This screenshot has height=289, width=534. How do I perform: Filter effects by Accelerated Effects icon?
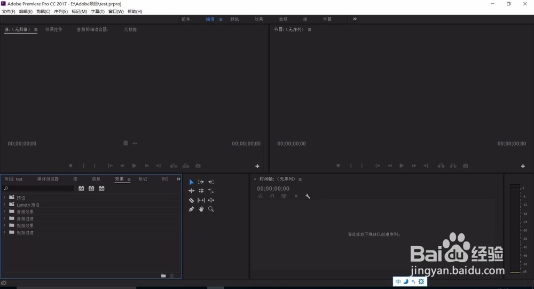coord(81,188)
